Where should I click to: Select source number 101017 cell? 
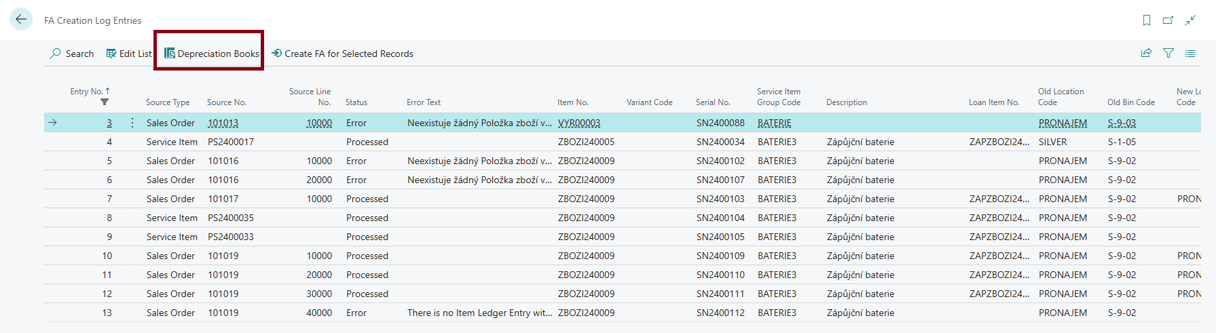click(223, 199)
